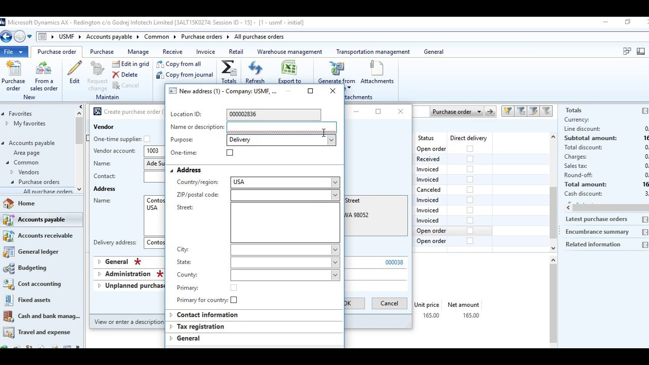Screen dimensions: 649x365
Task: Click the Totals pane's left scroll arrow
Action: click(568, 207)
